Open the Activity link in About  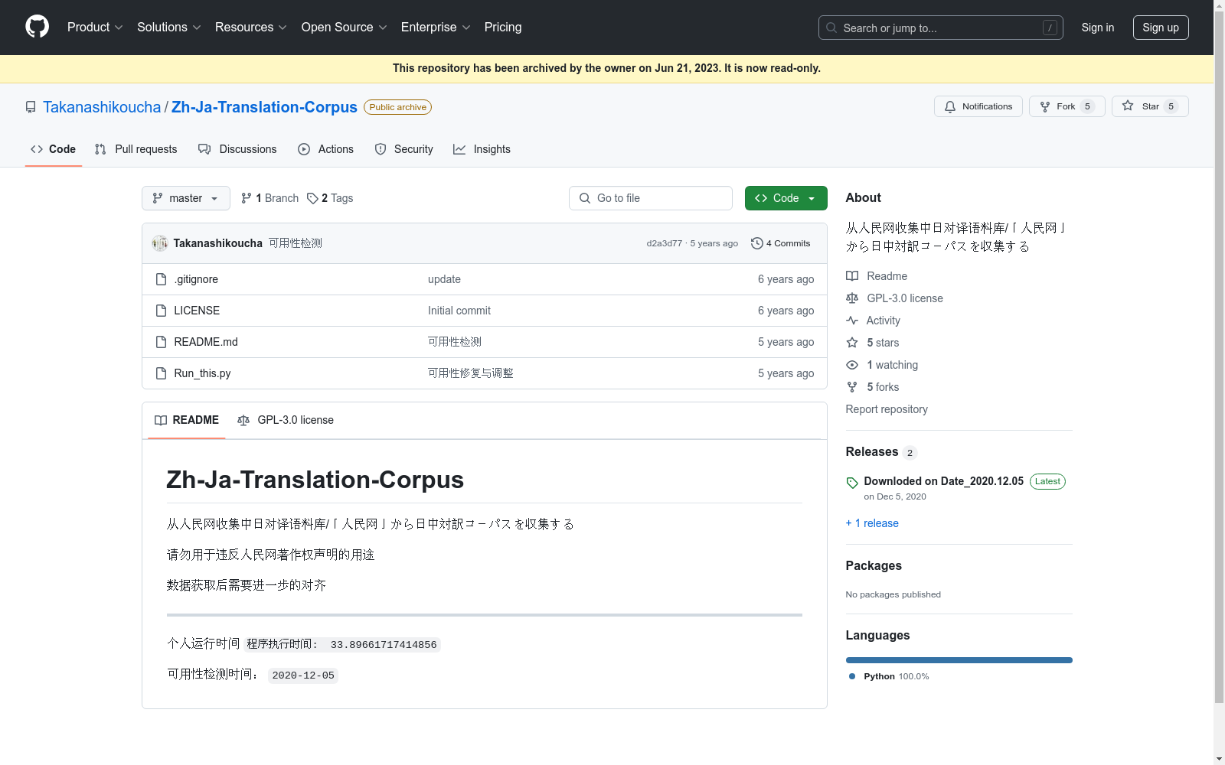point(874,321)
